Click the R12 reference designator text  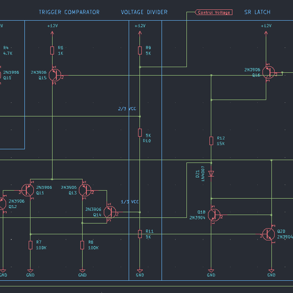point(221,138)
